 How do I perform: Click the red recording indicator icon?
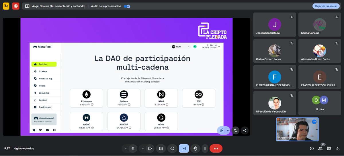click(x=15, y=6)
